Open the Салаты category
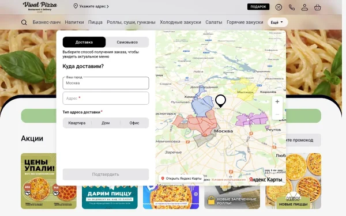346x216 pixels. pos(214,22)
